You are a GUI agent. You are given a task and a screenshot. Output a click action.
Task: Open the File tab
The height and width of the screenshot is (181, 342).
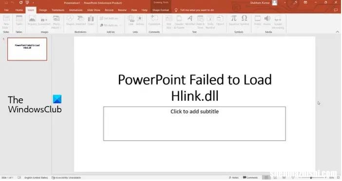(6, 10)
